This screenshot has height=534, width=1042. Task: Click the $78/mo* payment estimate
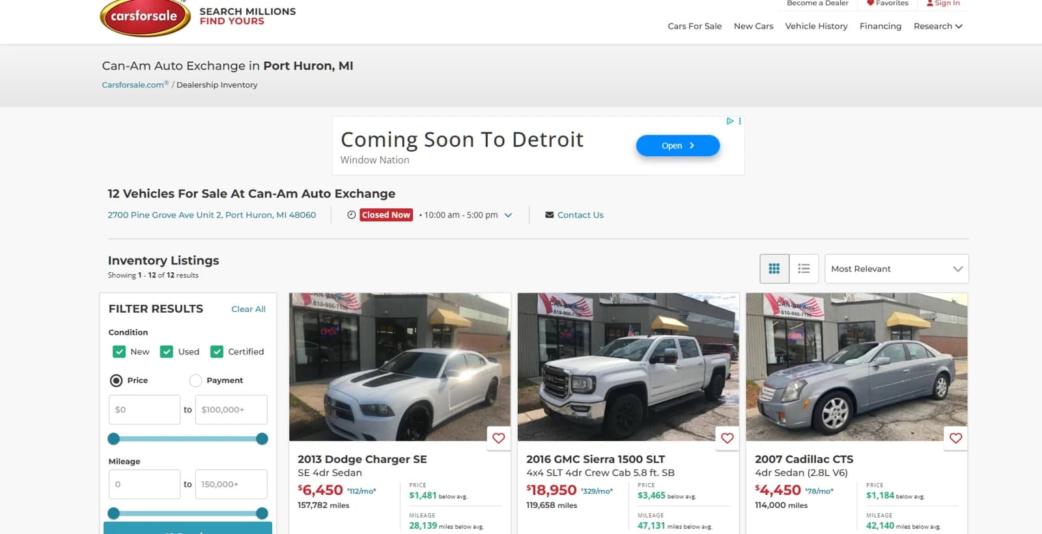click(x=819, y=491)
